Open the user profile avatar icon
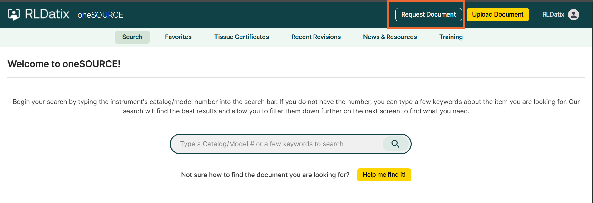593x203 pixels. (x=573, y=14)
